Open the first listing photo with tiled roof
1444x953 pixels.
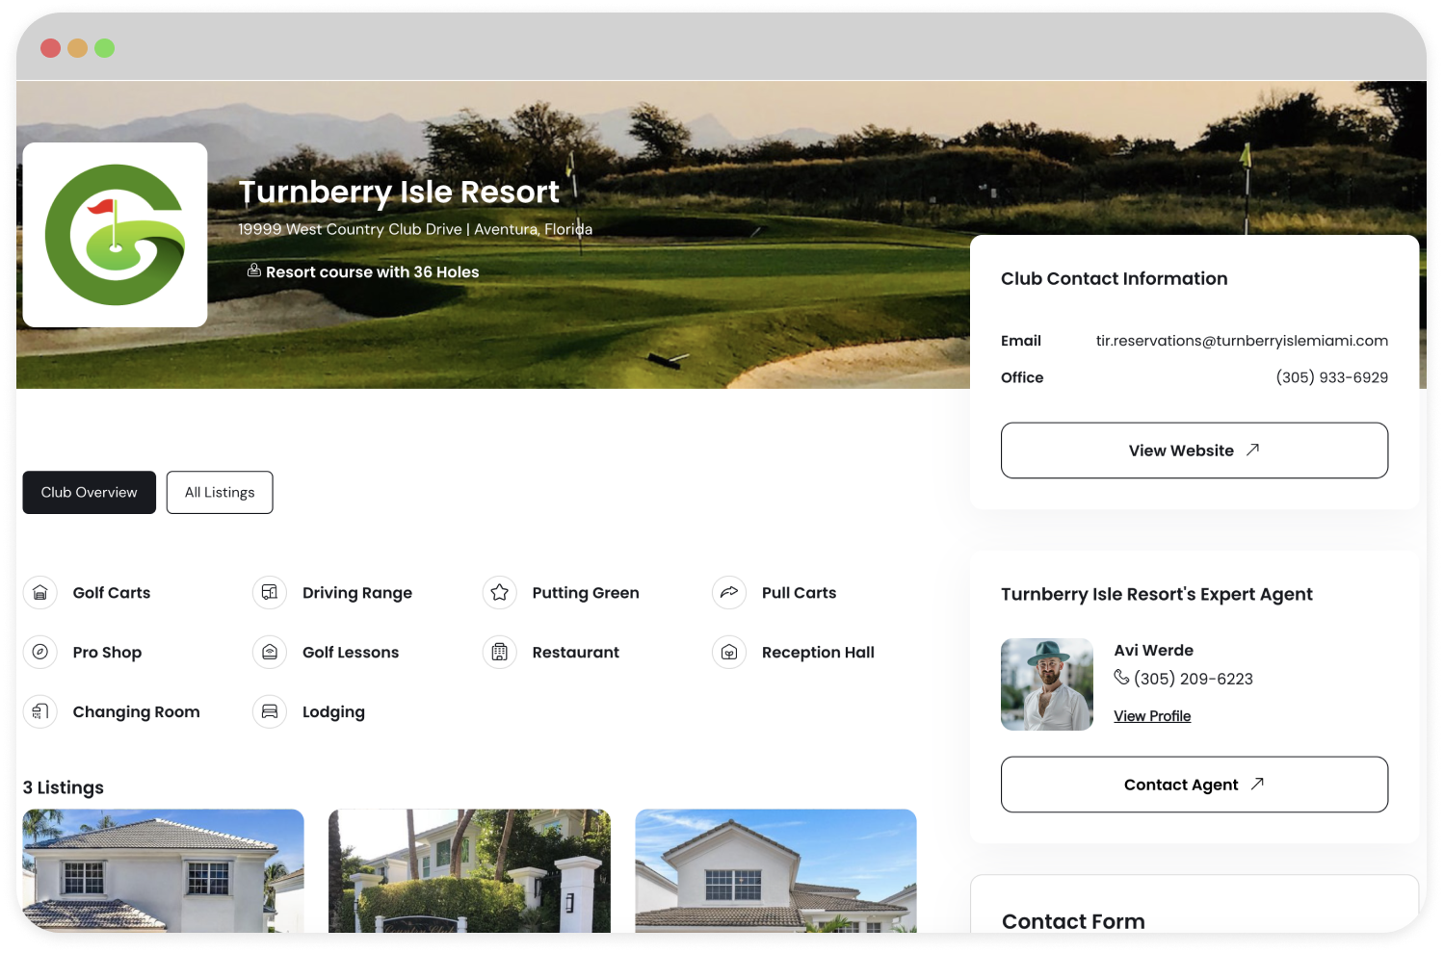pos(163,871)
